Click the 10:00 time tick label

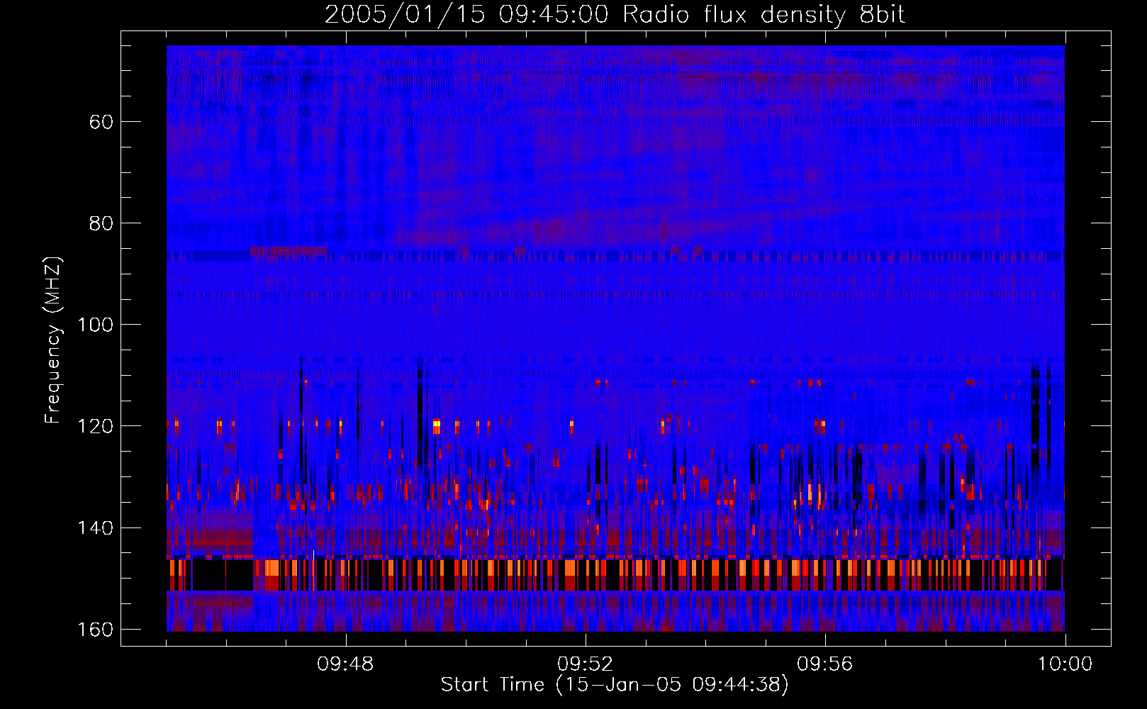[1065, 664]
